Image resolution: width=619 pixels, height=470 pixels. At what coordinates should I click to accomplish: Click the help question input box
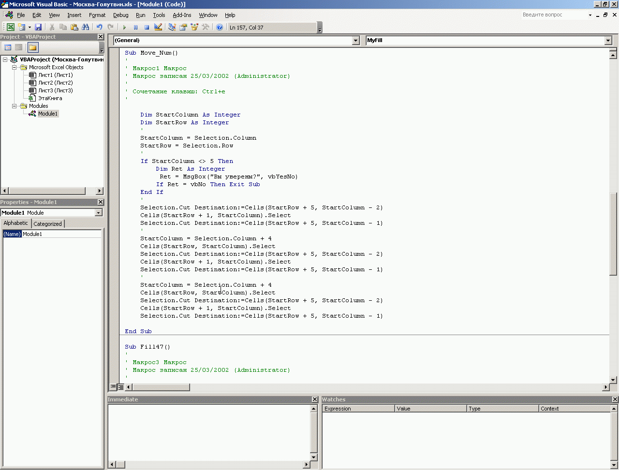[x=553, y=15]
